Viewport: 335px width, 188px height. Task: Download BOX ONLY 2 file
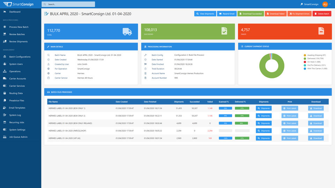[x=316, y=116]
